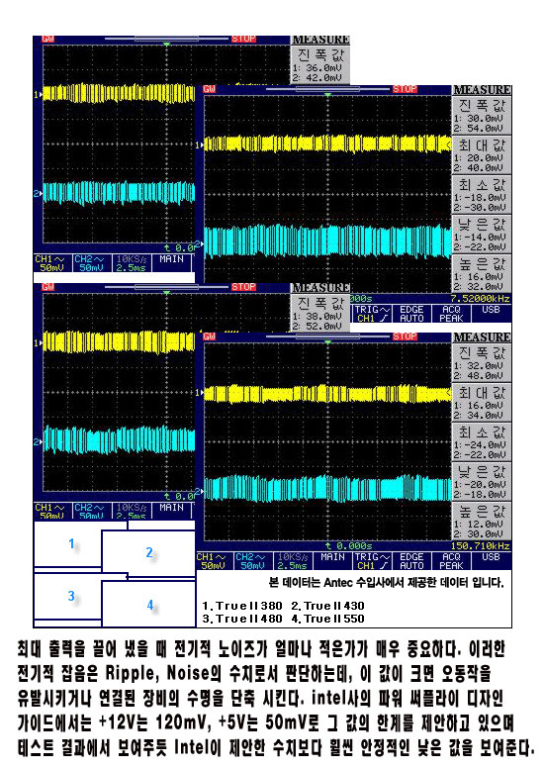Click EDGE AUTO trigger status beside 150.710kHz scope
544x768 pixels.
(x=411, y=561)
